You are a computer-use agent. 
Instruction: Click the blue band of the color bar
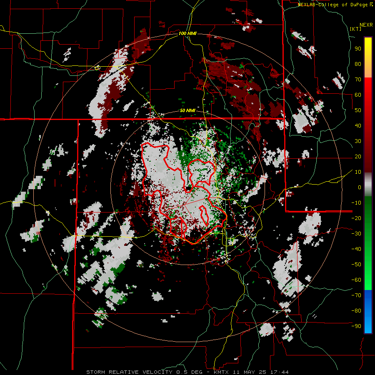pos(368,311)
